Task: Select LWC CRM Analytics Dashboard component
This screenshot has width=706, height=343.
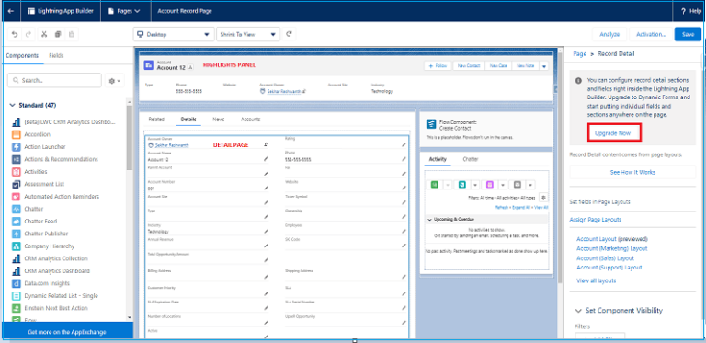Action: (63, 122)
